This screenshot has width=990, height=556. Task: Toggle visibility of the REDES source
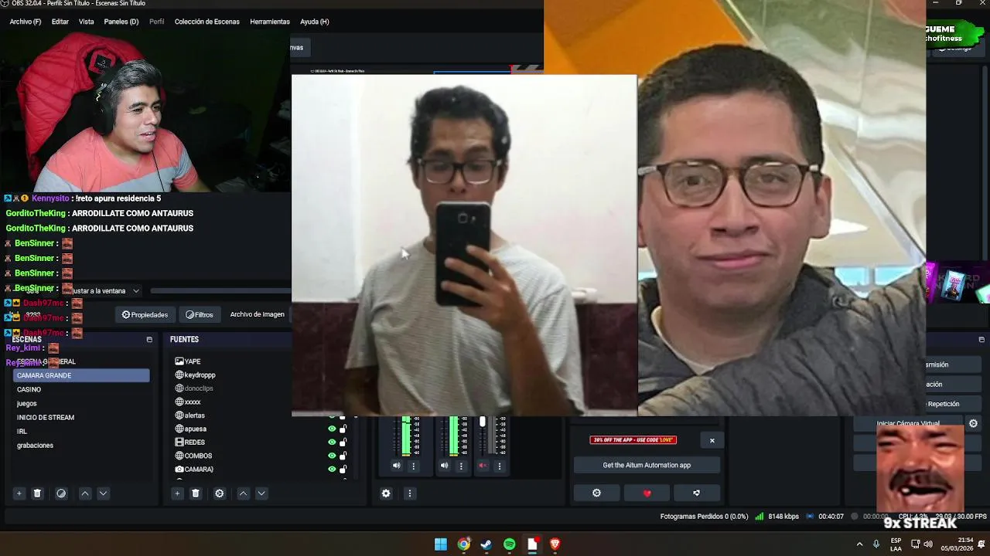click(x=332, y=442)
